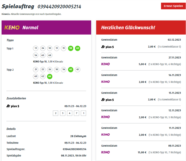Click the 5,00 € win amount

tap(142, 64)
